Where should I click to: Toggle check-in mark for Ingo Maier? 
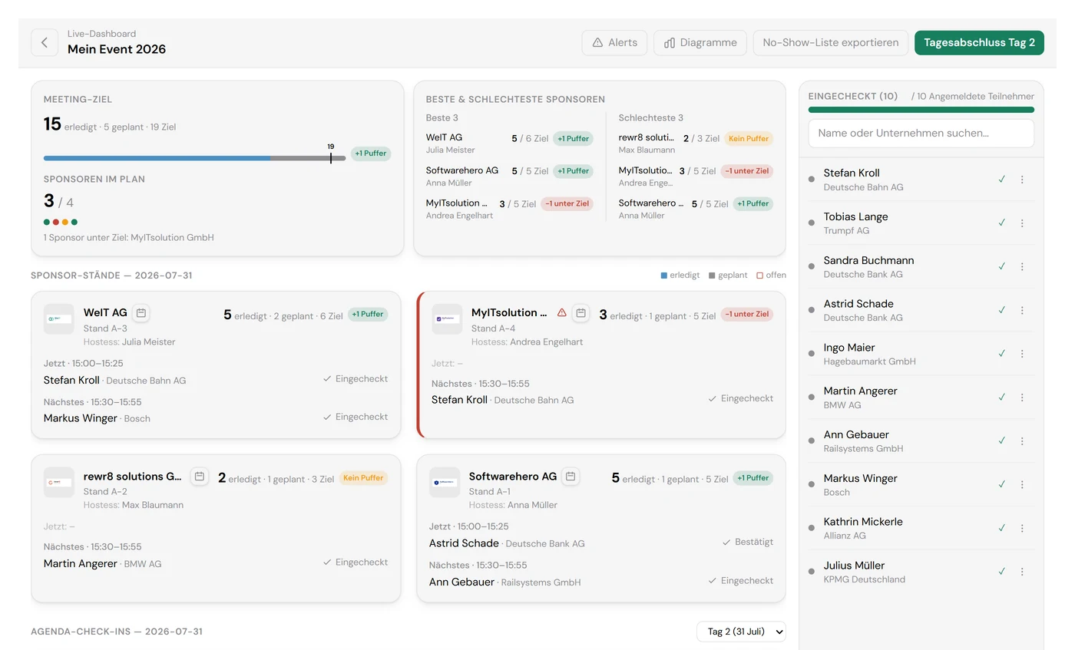point(1001,354)
